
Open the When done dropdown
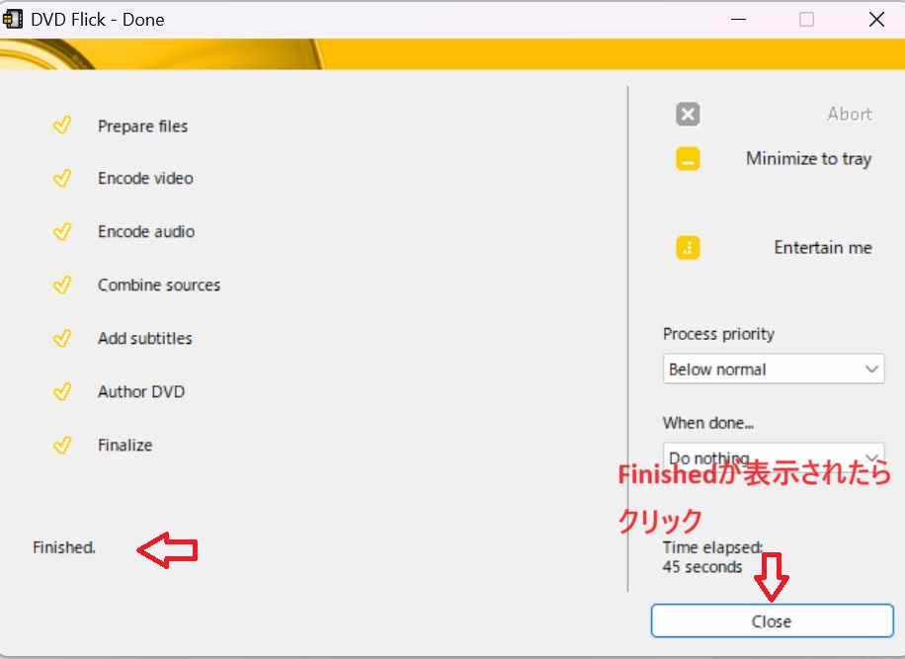coord(774,455)
